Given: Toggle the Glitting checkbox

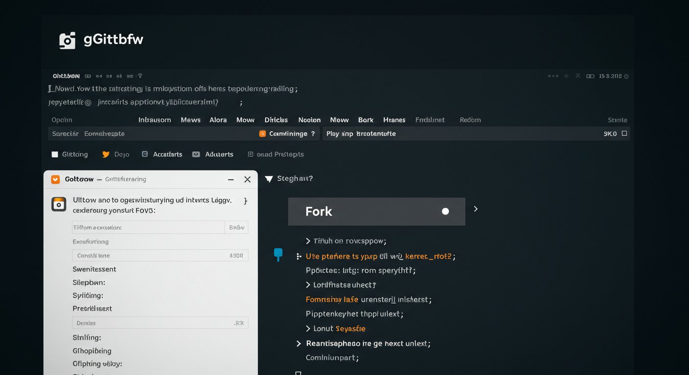Looking at the screenshot, I should pos(55,154).
